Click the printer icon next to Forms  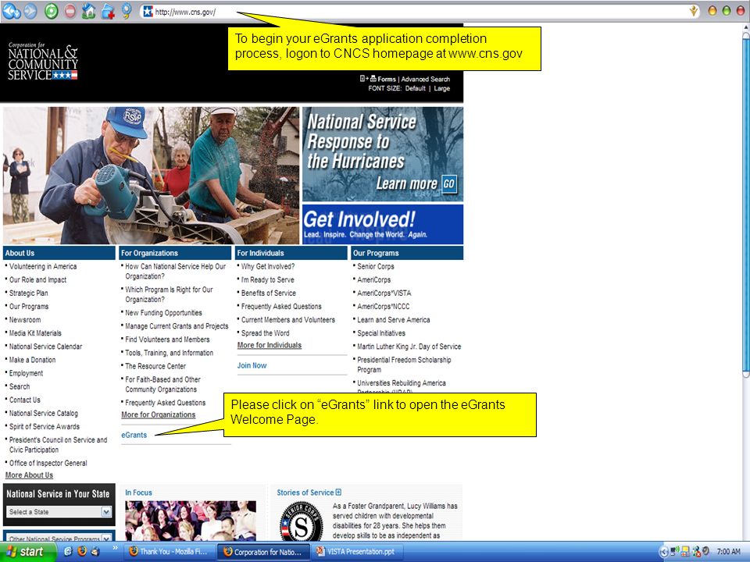(x=373, y=79)
